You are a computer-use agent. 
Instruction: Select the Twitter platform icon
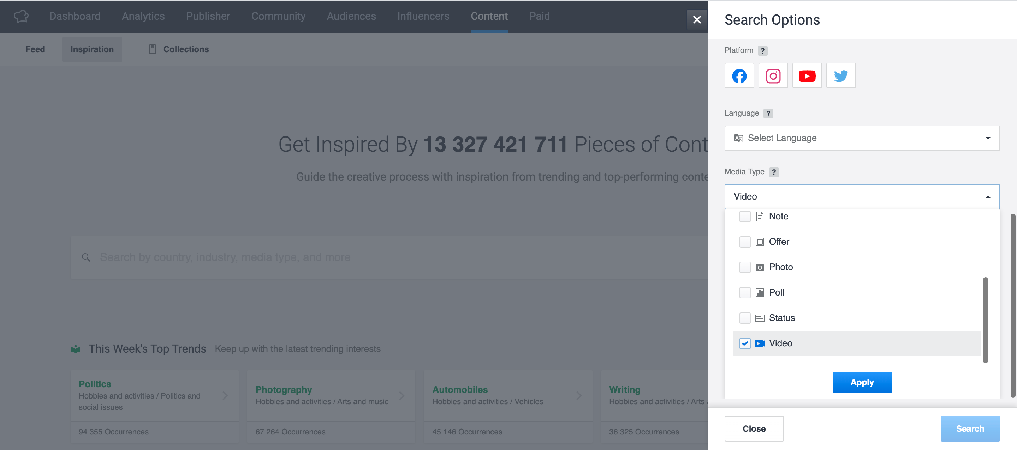(x=841, y=75)
